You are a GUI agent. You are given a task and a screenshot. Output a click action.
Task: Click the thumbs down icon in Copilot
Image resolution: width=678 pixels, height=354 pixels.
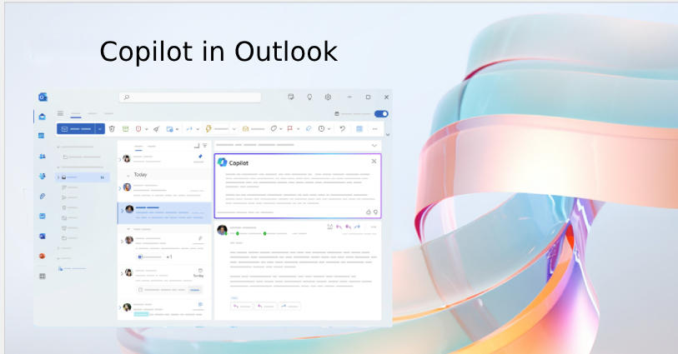375,212
